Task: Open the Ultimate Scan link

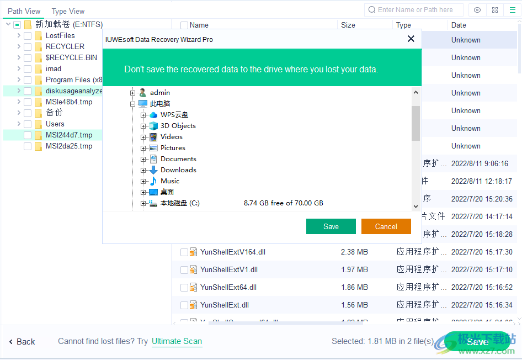Action: 177,341
